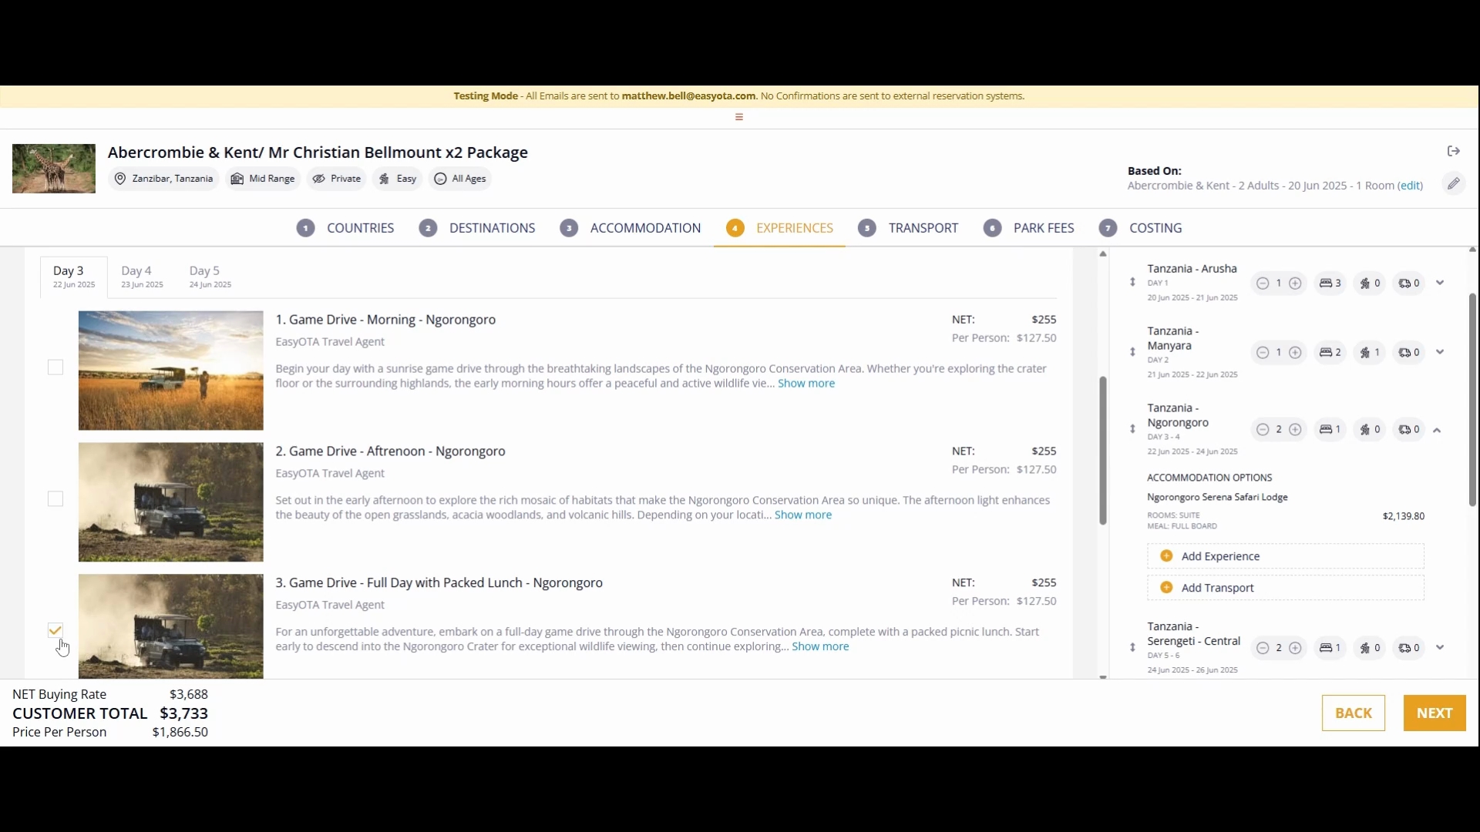Decrease nights for Tanzania - Arusha
The image size is (1480, 832).
pos(1262,283)
